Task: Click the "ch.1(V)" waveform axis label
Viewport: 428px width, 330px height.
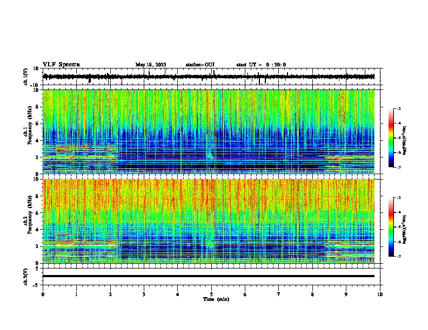Action: tap(26, 77)
